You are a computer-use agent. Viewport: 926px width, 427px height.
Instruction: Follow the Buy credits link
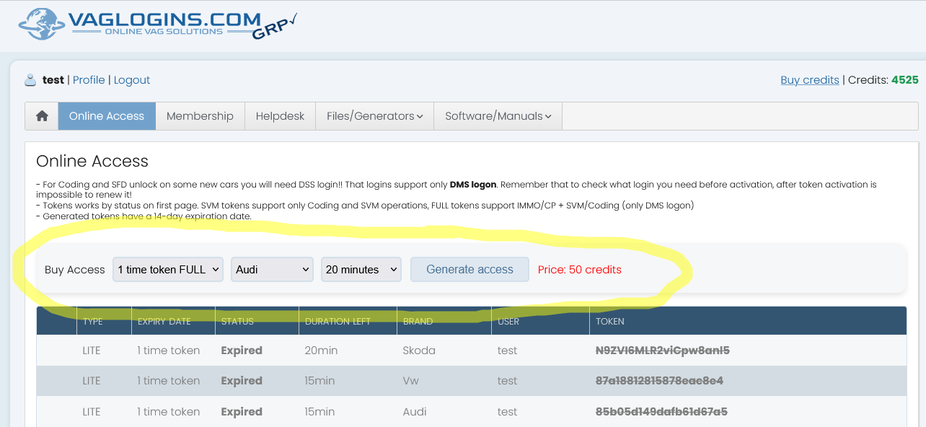click(809, 80)
